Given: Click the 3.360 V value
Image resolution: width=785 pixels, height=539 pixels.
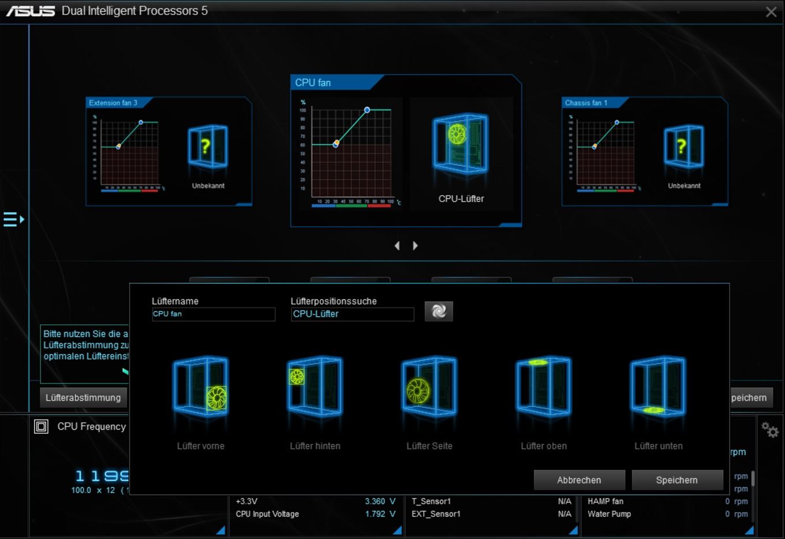Looking at the screenshot, I should (x=380, y=501).
